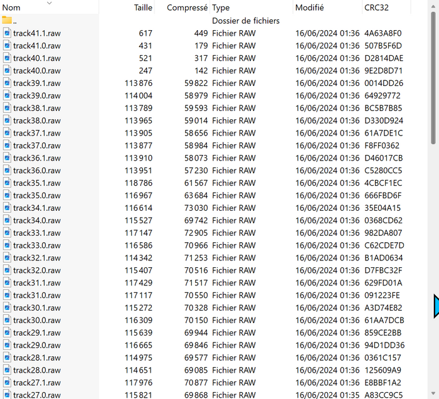439x399 pixels.
Task: Click the file icon of track38.1.raw
Action: (x=7, y=108)
